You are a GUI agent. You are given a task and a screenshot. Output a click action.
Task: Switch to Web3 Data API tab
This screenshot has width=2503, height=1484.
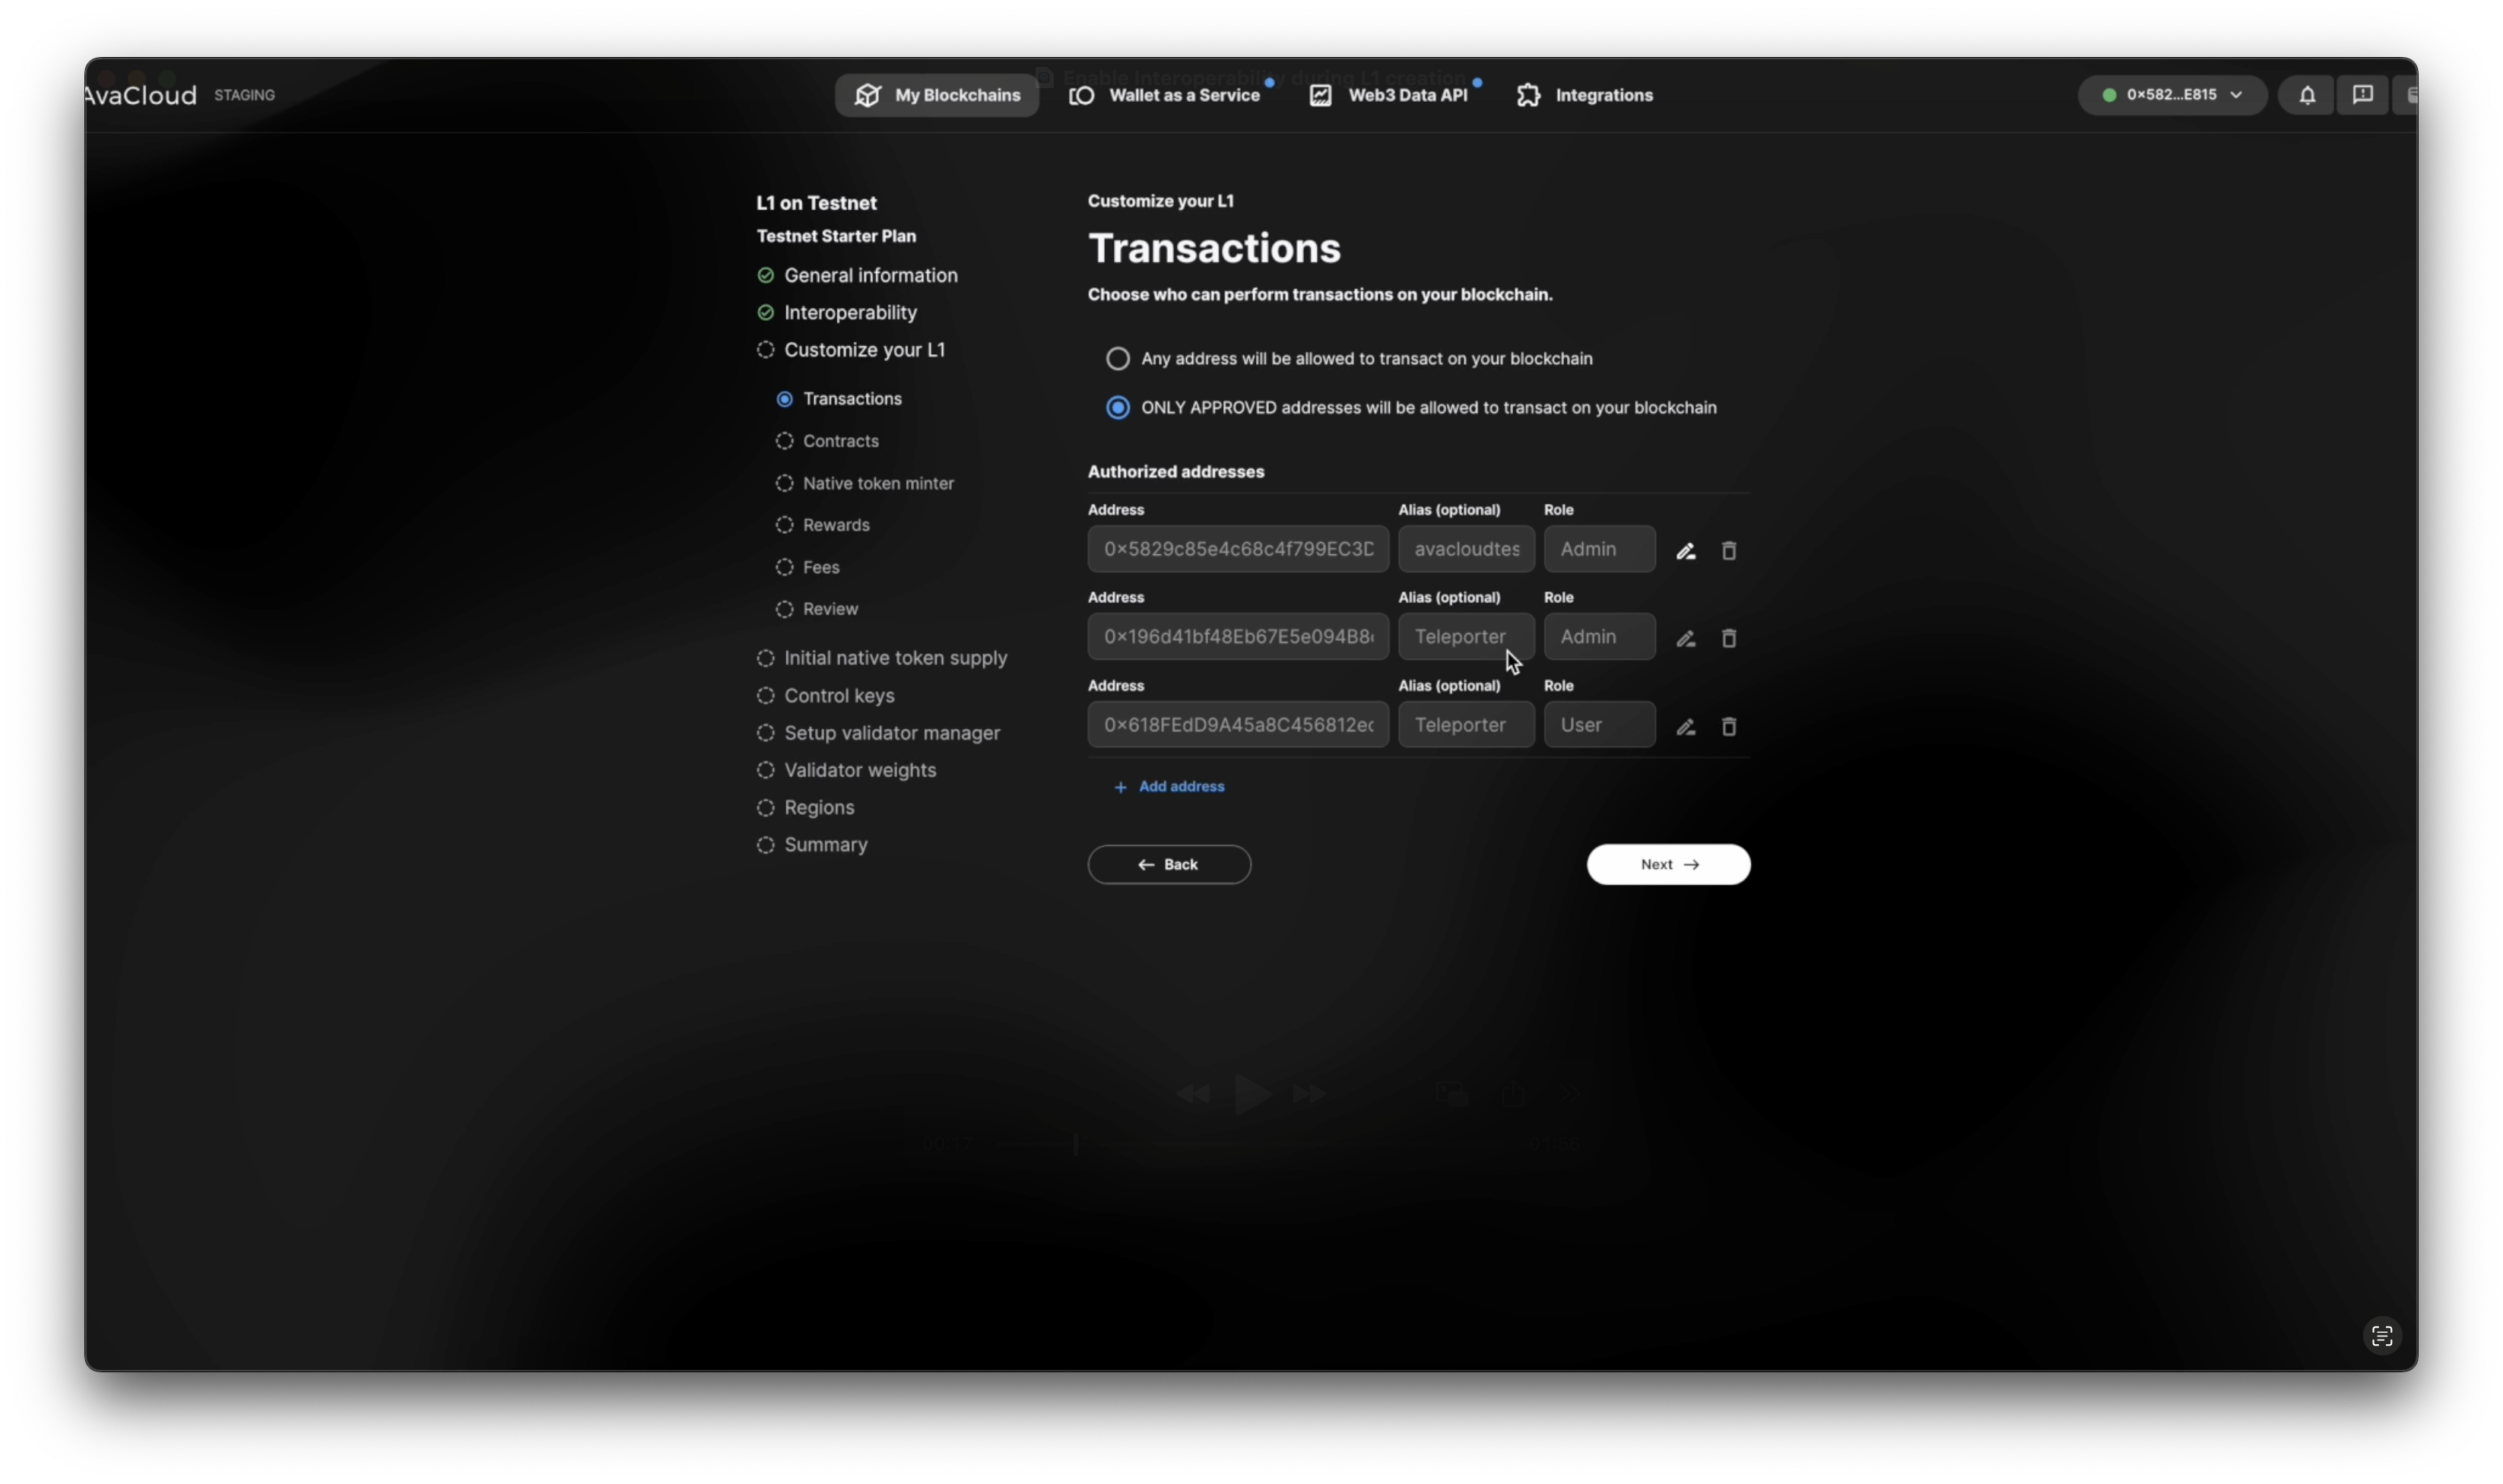click(1391, 95)
